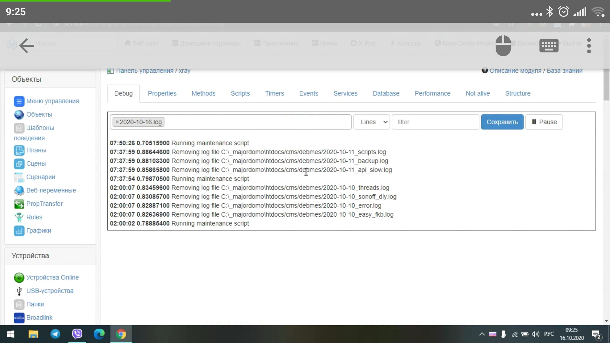The height and width of the screenshot is (343, 610).
Task: Select USB-устройства in the sidebar
Action: click(50, 291)
